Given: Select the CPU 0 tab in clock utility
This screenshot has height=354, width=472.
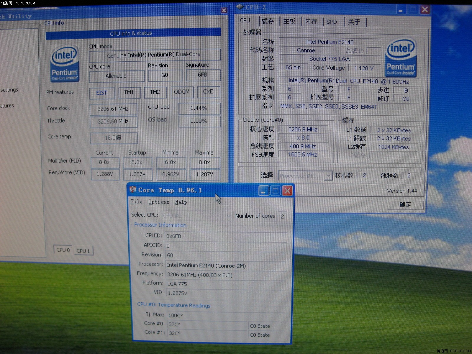Looking at the screenshot, I should pyautogui.click(x=63, y=250).
